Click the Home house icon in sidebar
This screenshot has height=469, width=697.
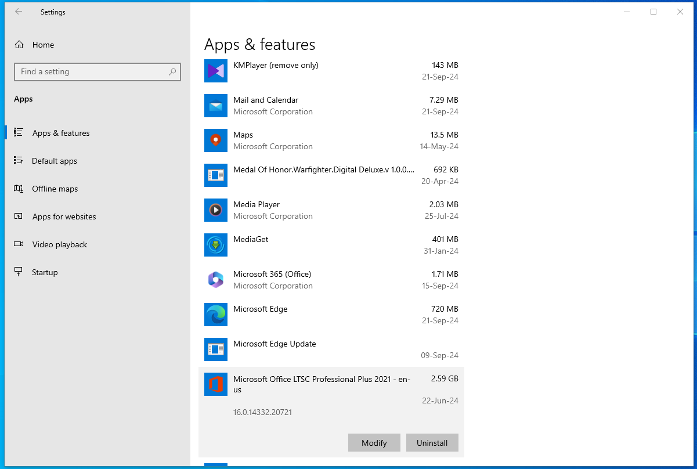point(19,45)
